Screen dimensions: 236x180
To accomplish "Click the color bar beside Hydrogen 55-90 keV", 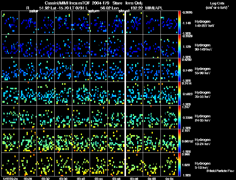I will [179, 70].
